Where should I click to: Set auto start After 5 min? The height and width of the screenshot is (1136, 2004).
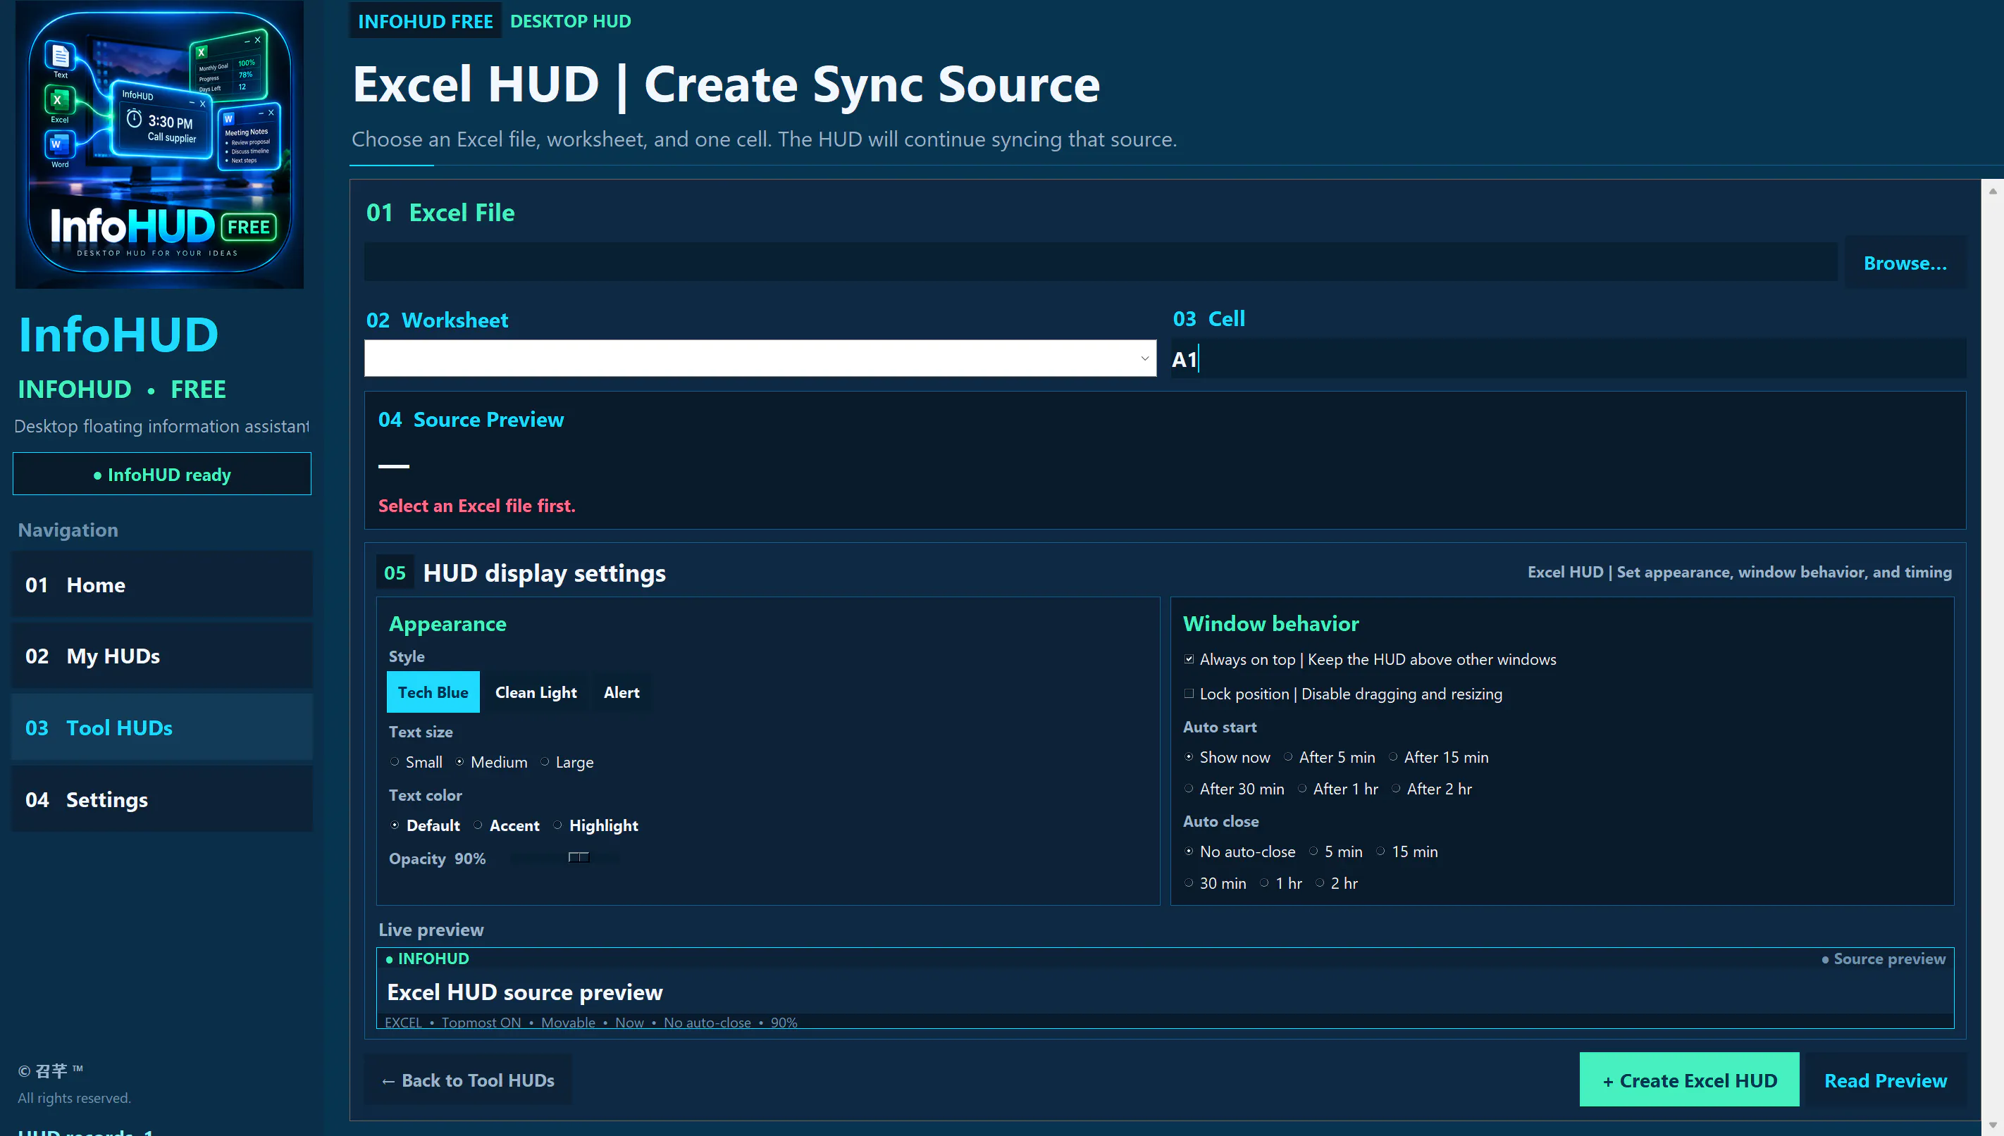pos(1329,757)
